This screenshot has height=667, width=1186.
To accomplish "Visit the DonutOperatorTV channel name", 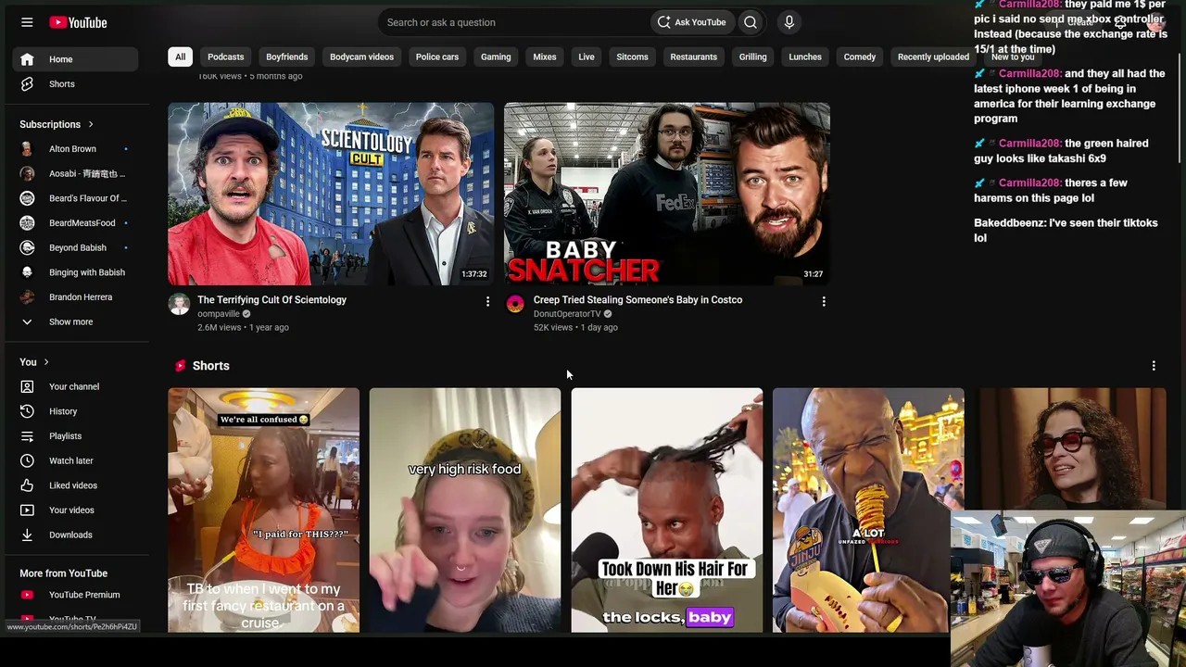I will [567, 314].
